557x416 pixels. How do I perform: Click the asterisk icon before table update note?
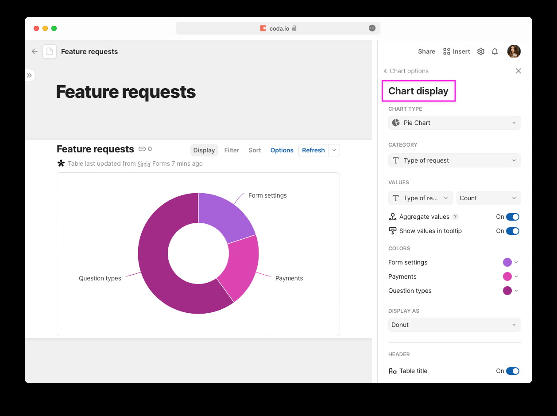pos(61,163)
